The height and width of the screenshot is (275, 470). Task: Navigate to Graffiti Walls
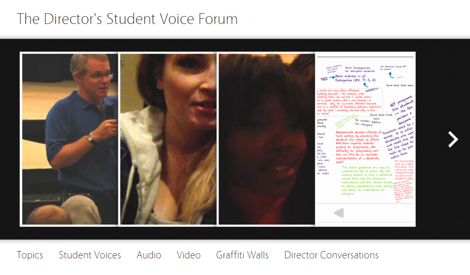coord(242,255)
